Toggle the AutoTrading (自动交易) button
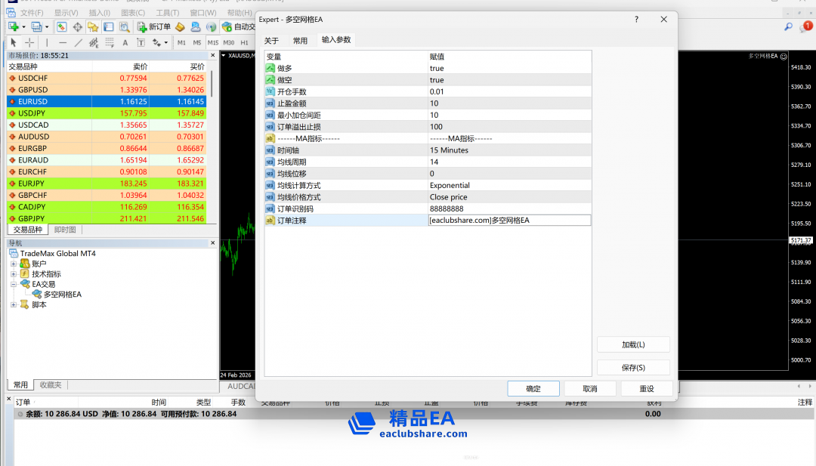 238,26
